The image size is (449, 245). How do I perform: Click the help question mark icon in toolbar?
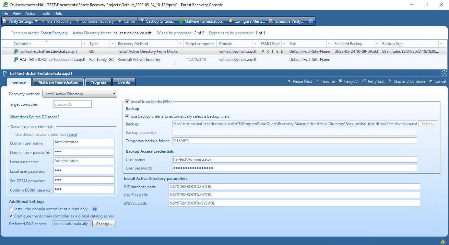pyautogui.click(x=311, y=21)
